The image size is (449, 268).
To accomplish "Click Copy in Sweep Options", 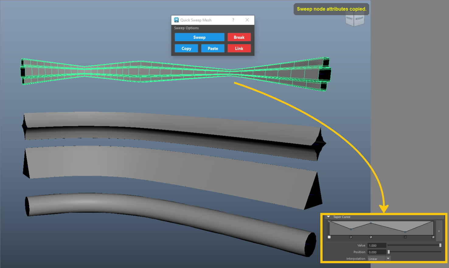I will [x=186, y=49].
